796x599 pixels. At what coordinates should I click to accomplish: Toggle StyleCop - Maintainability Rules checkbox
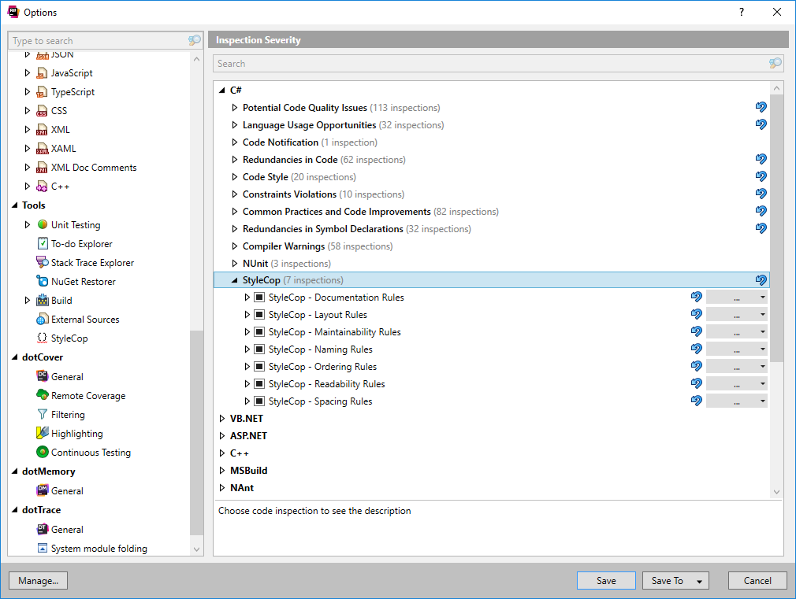(259, 331)
